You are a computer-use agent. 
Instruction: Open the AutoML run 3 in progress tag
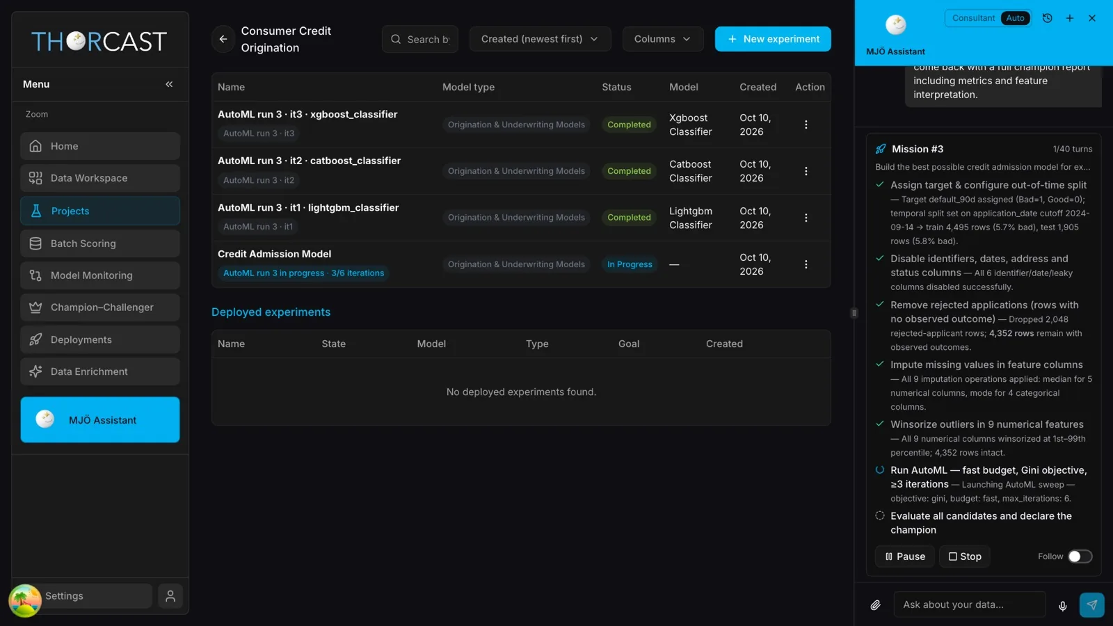click(x=303, y=273)
